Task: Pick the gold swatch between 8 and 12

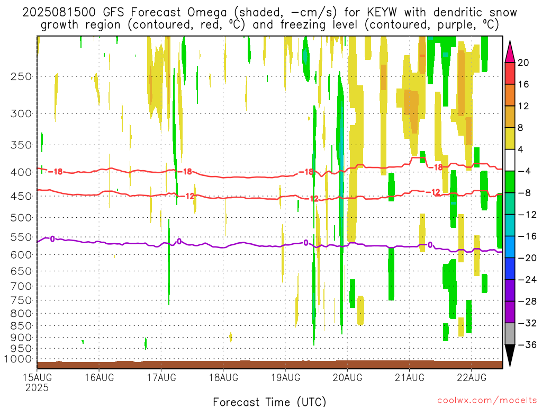Action: pos(510,117)
